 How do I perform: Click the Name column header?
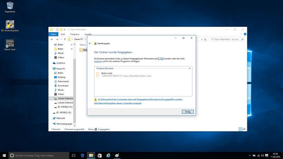(83, 45)
